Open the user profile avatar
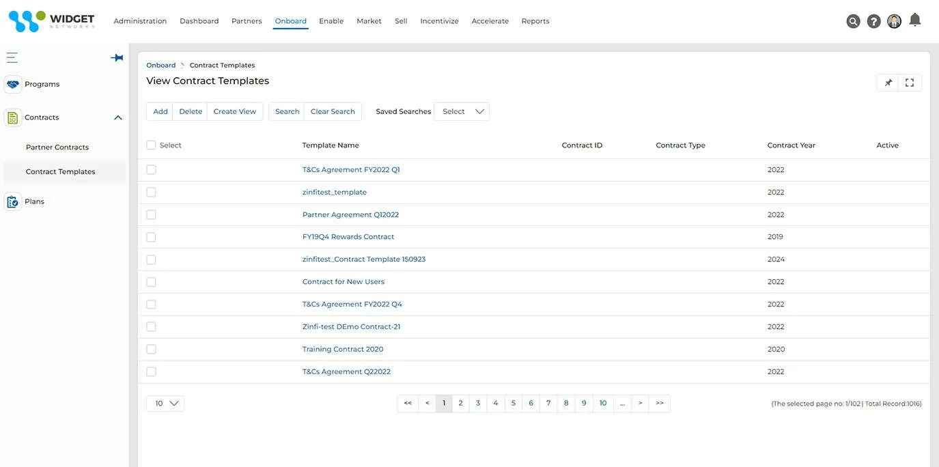The width and height of the screenshot is (939, 467). point(894,21)
